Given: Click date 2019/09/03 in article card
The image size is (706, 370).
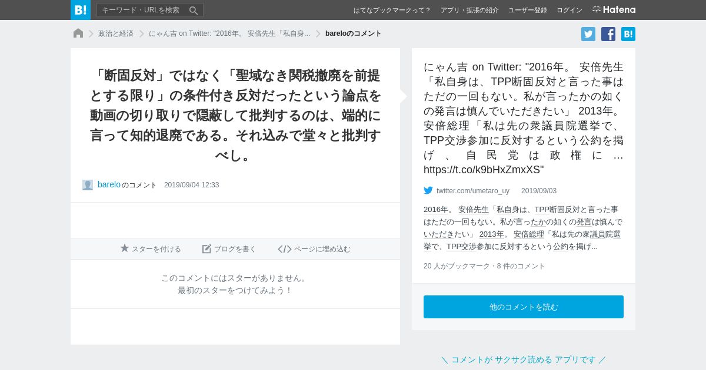Looking at the screenshot, I should 539,191.
